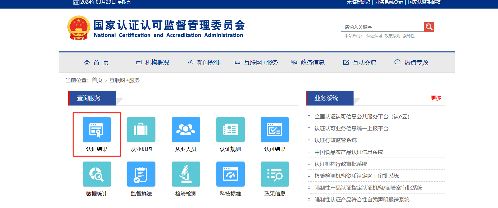Select the 数据统计 data statistics icon
Image resolution: width=498 pixels, height=208 pixels.
click(x=97, y=174)
